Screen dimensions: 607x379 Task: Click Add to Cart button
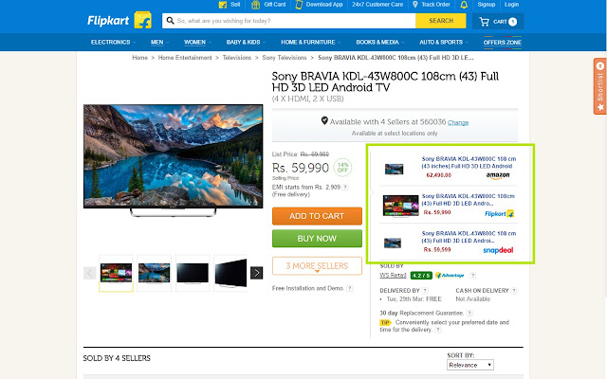(317, 216)
